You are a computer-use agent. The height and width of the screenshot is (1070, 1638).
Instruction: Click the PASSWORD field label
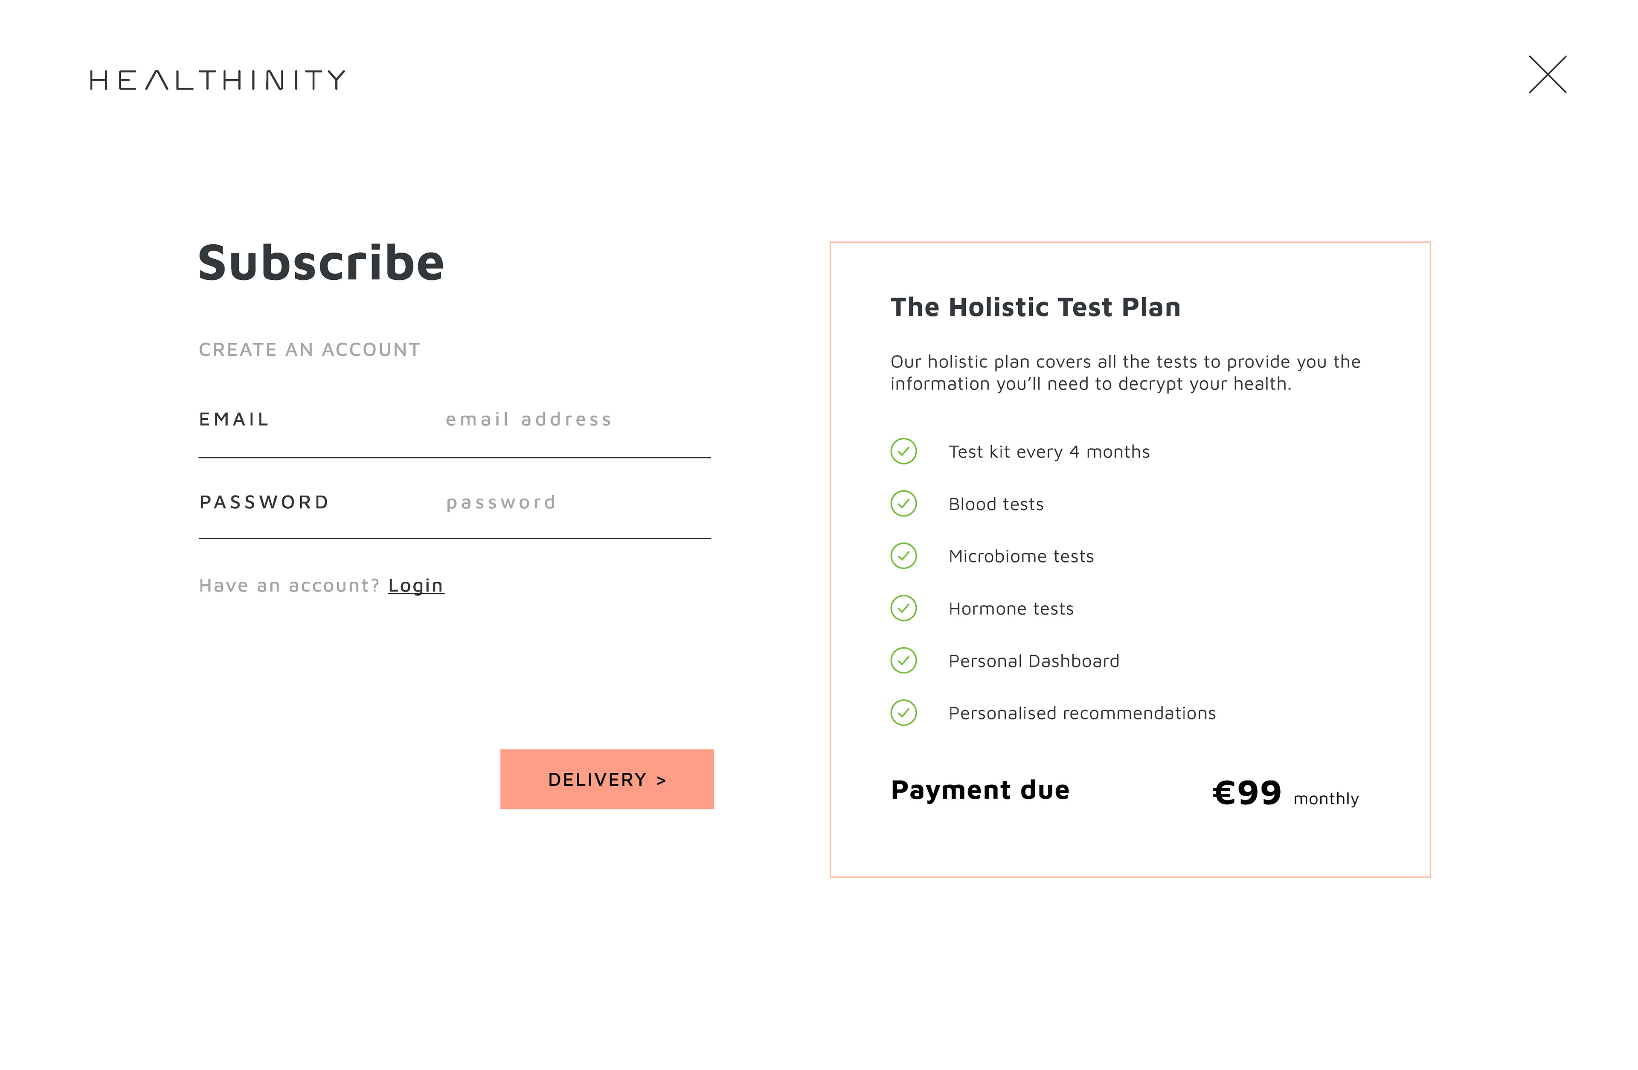click(x=264, y=502)
